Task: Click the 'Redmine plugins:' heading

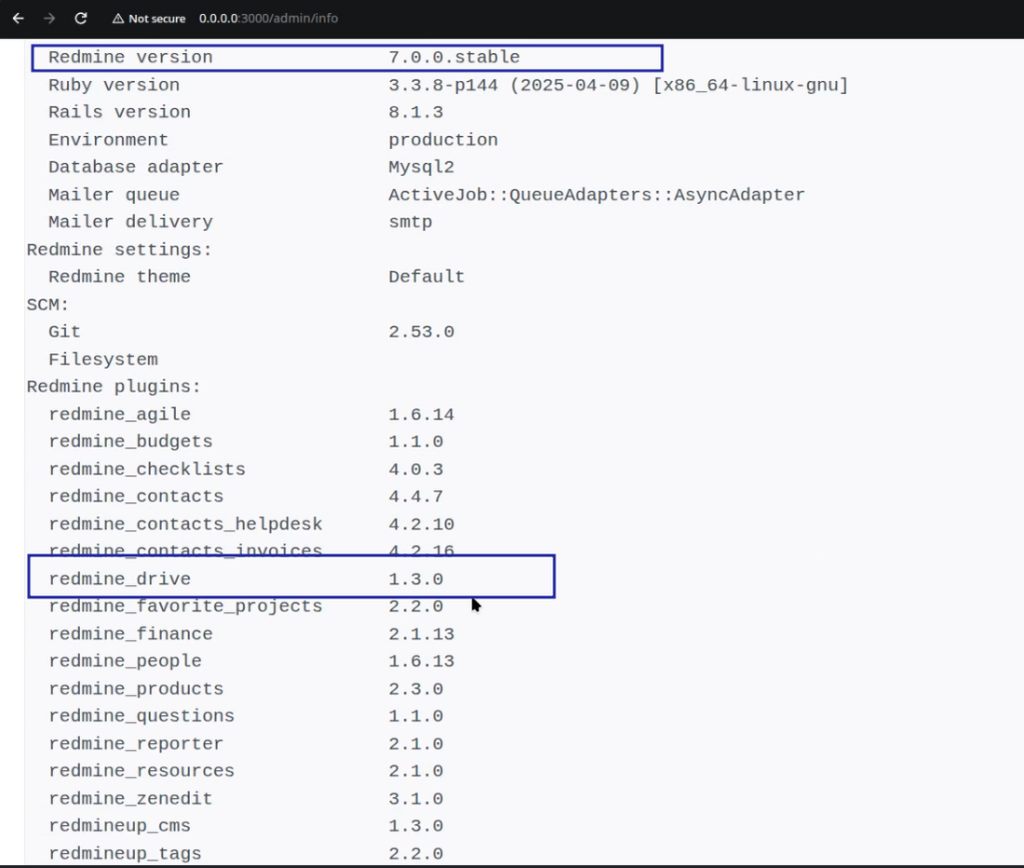Action: click(114, 387)
